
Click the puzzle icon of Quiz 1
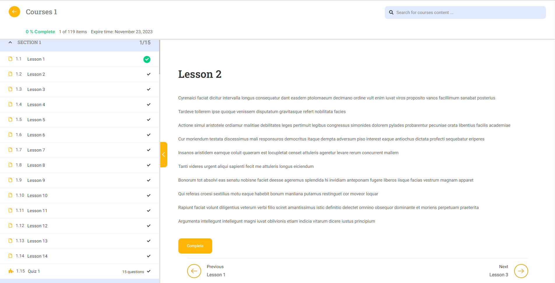[11, 271]
